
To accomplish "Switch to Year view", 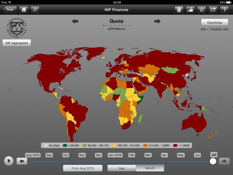I will (x=122, y=168).
